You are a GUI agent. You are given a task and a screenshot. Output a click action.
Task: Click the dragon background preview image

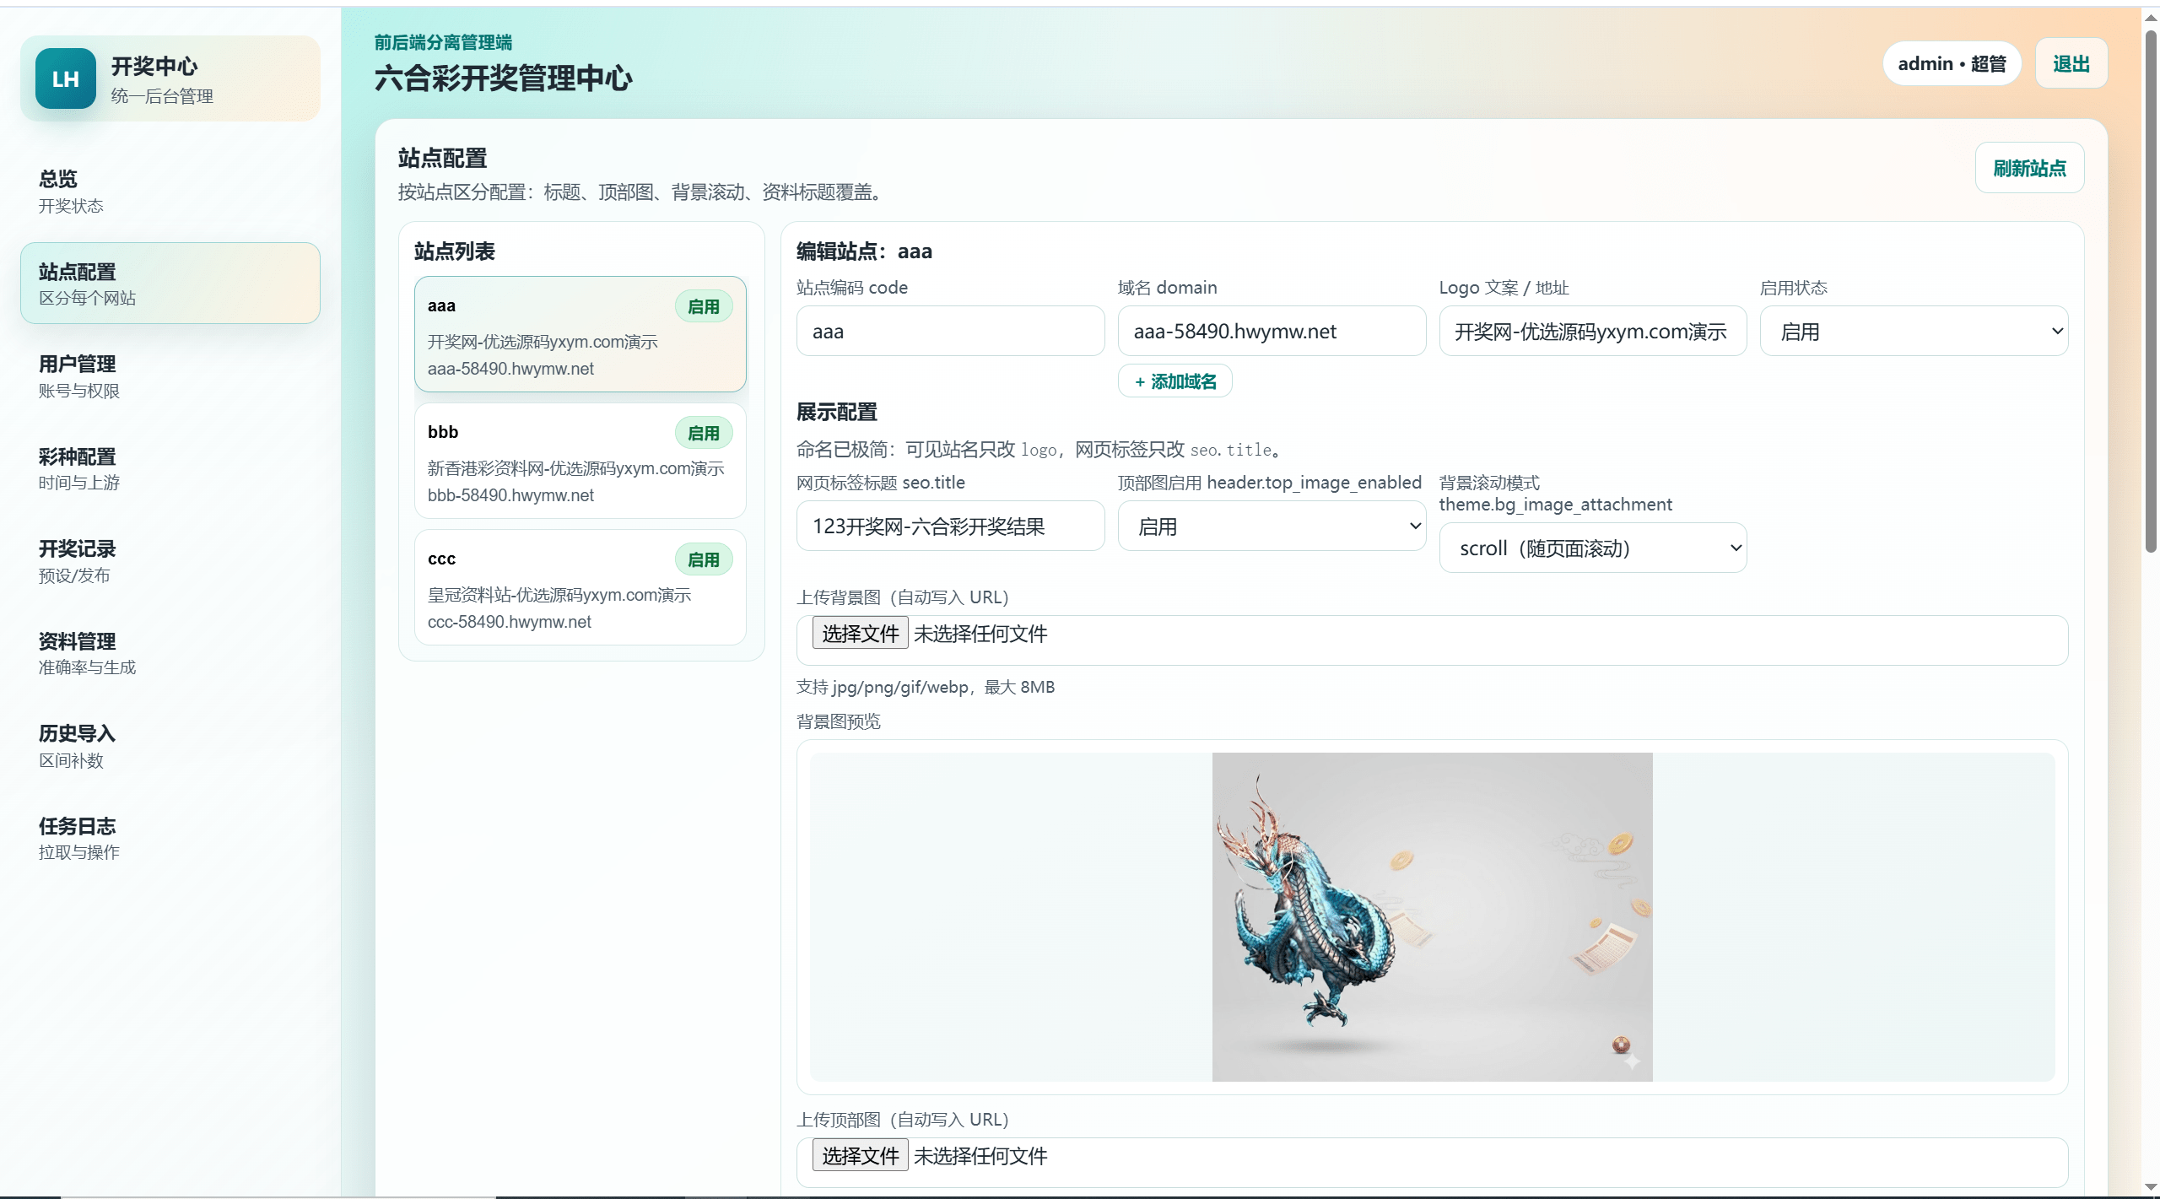click(1432, 916)
